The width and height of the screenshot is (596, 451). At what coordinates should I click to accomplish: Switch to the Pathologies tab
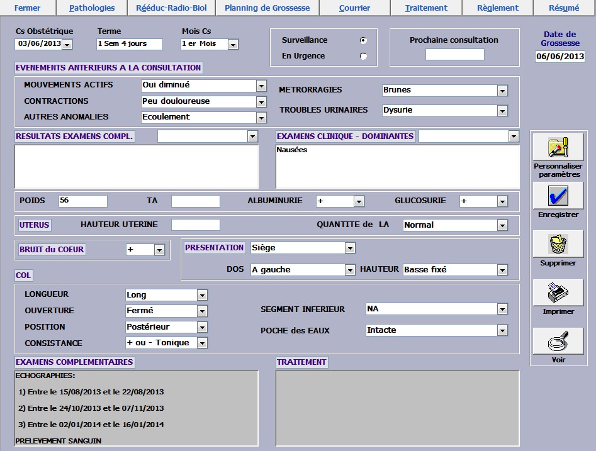(x=92, y=8)
